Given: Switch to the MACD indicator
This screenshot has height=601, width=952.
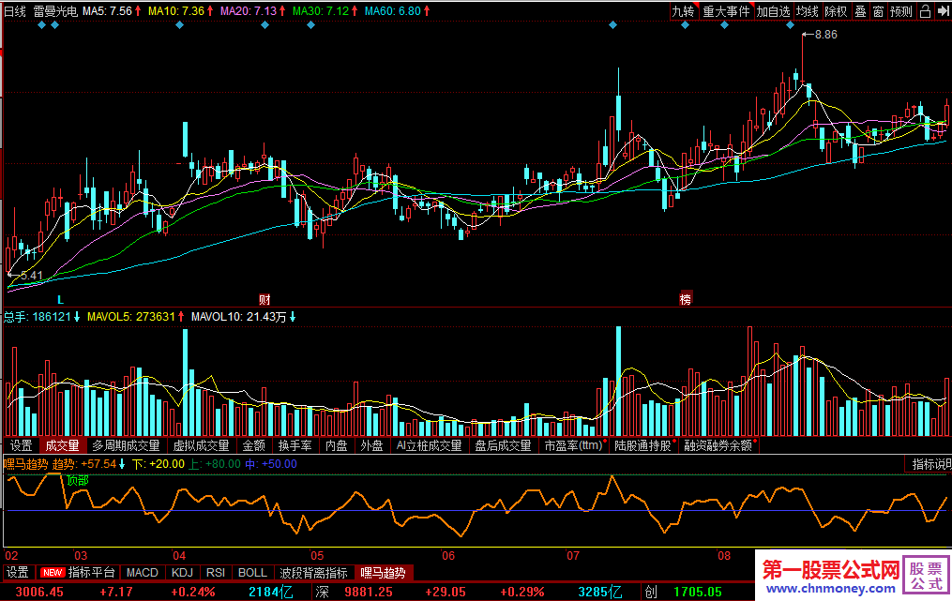Looking at the screenshot, I should tap(142, 573).
